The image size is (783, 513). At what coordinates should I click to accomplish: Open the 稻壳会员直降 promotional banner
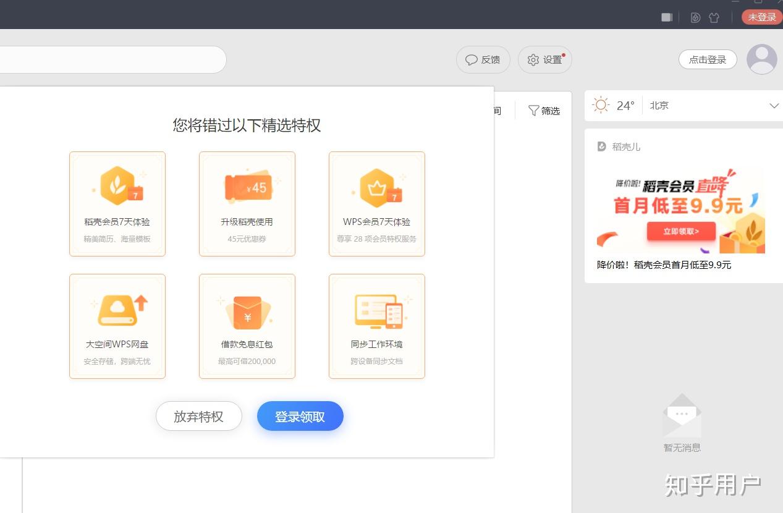pos(681,210)
